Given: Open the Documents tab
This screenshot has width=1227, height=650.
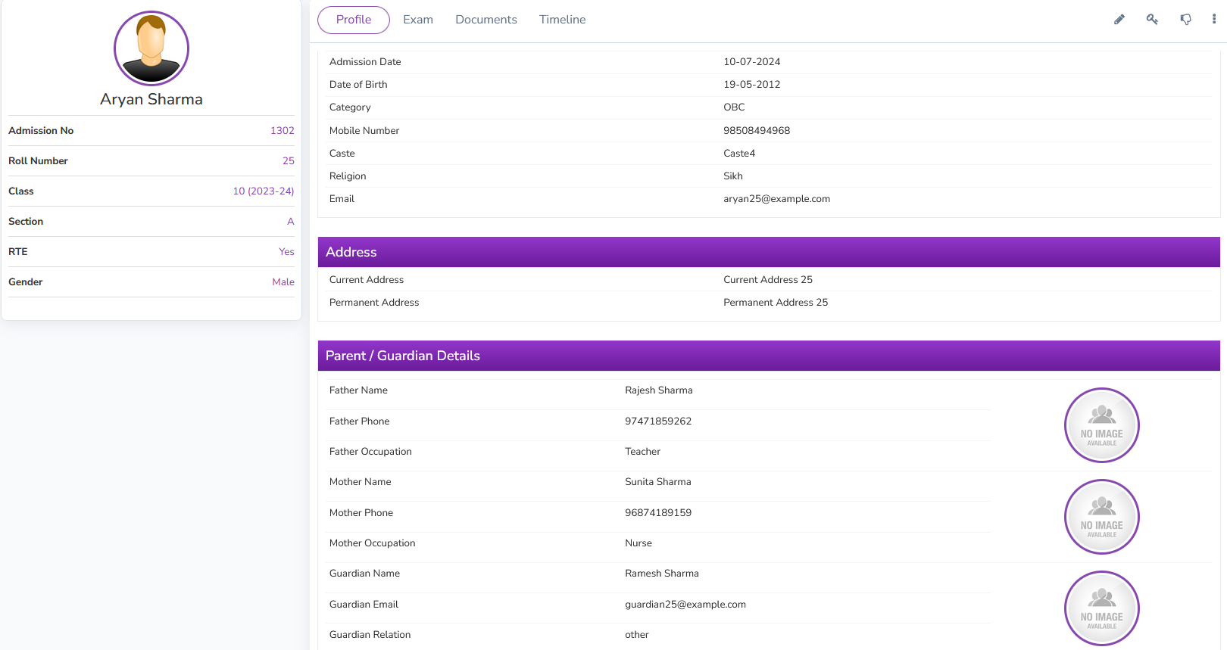Looking at the screenshot, I should point(485,20).
